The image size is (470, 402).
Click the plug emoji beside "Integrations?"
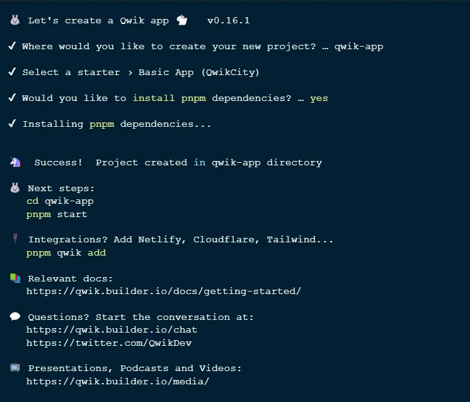point(15,239)
